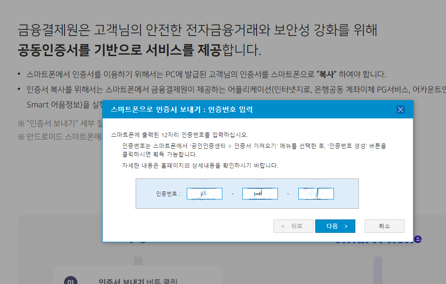Click the 다음 > button

[x=335, y=226]
